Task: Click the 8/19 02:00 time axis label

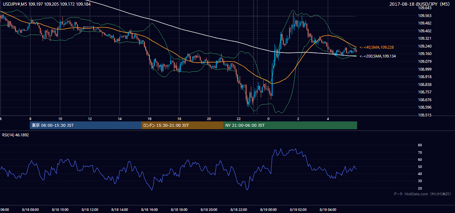Action: click(298, 209)
